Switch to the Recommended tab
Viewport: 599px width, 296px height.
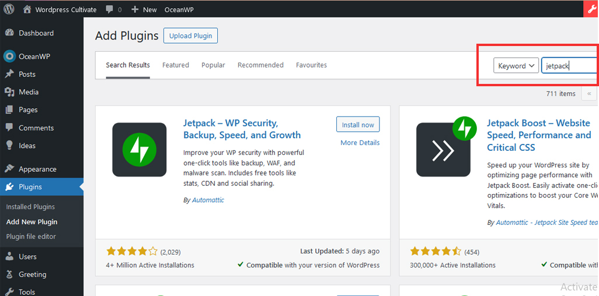coord(260,65)
